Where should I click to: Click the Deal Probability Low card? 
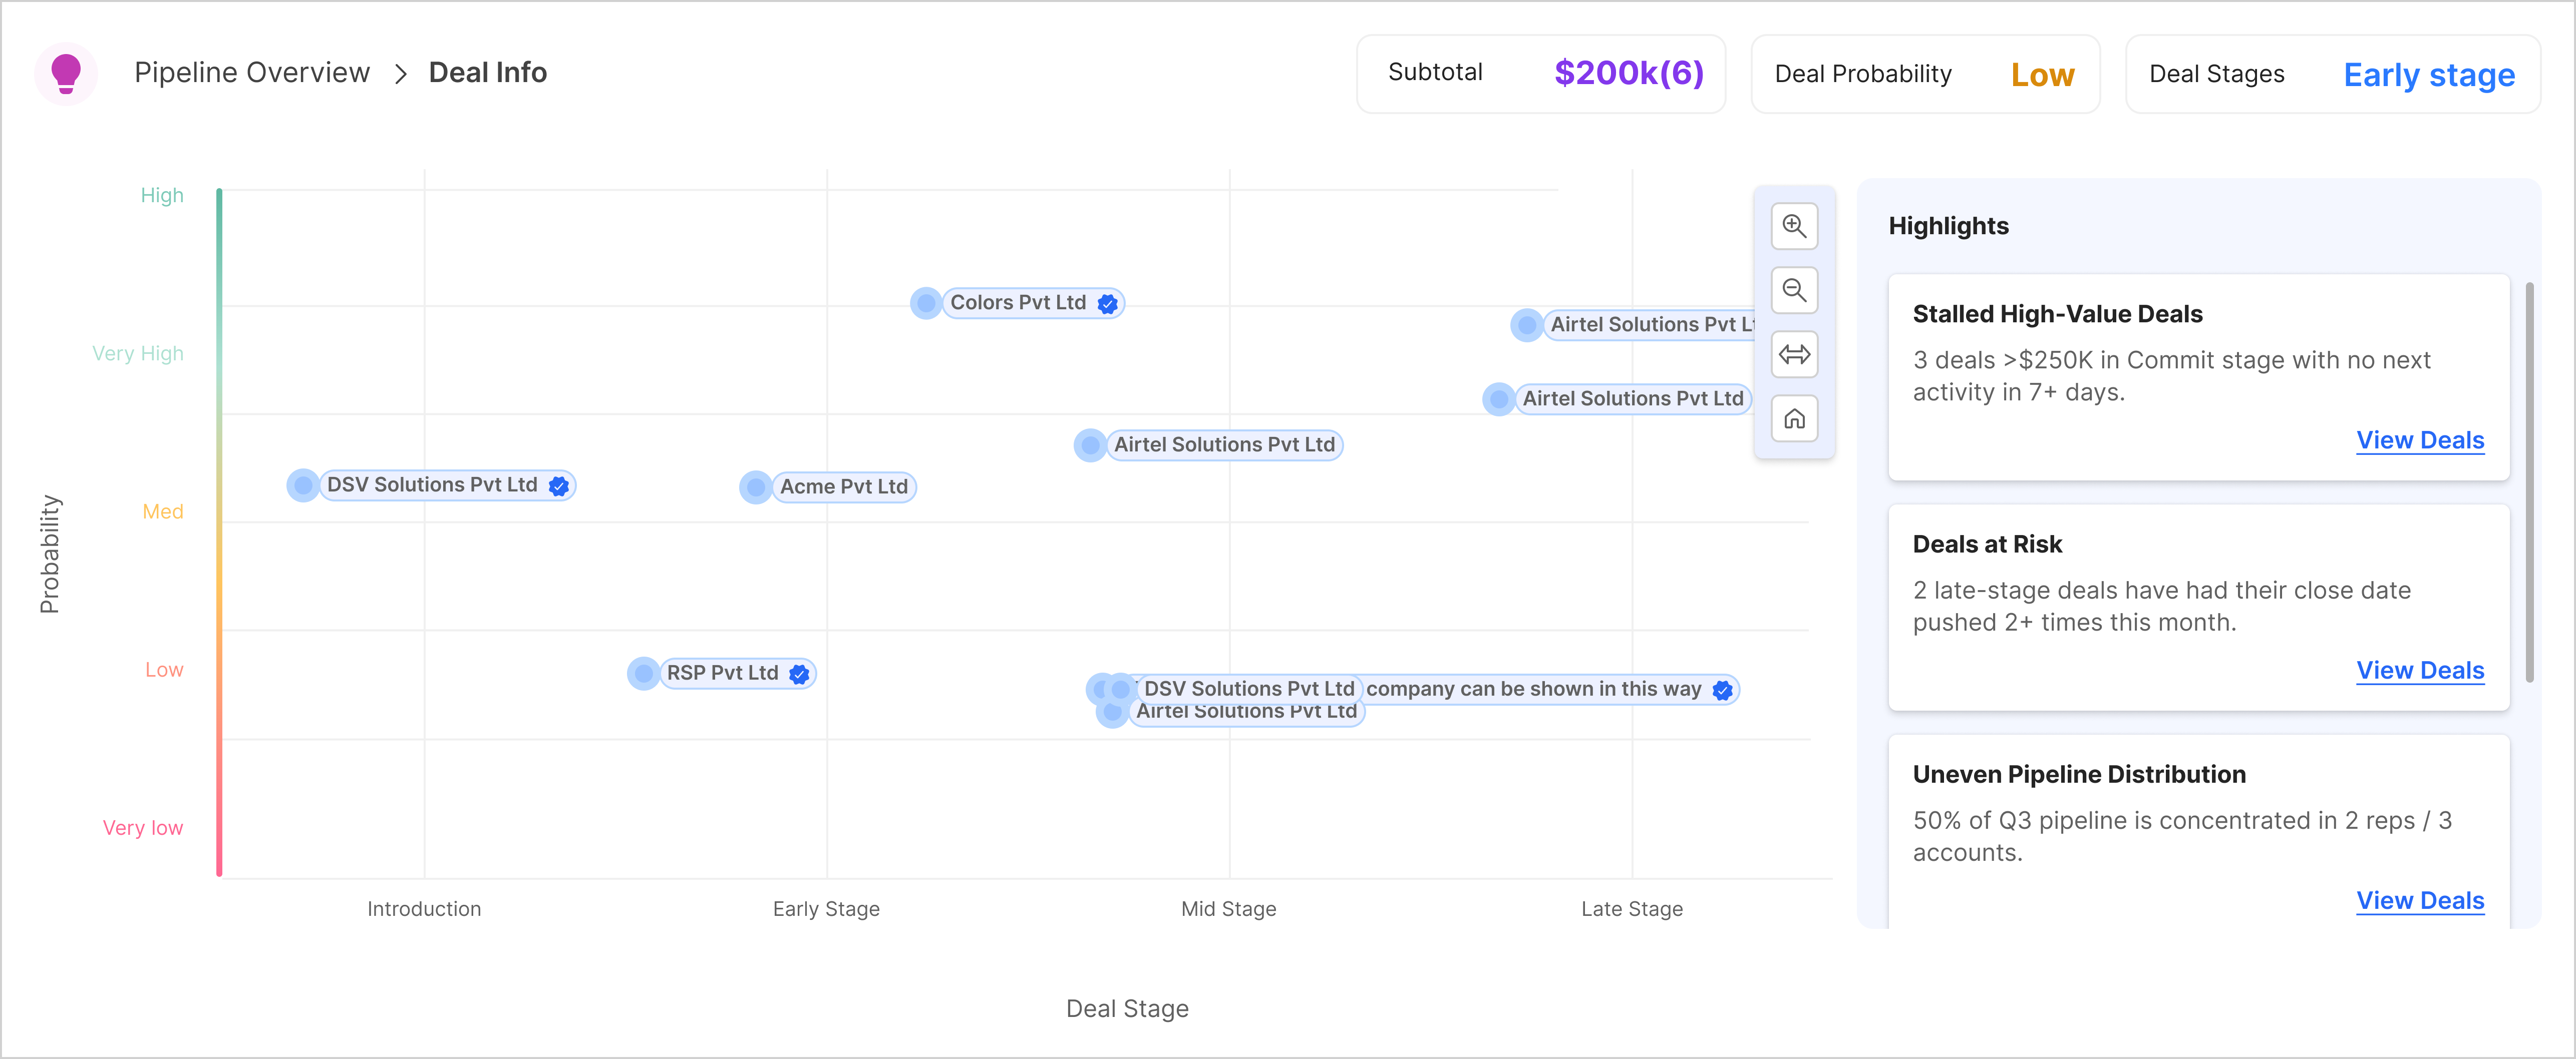pos(1924,74)
